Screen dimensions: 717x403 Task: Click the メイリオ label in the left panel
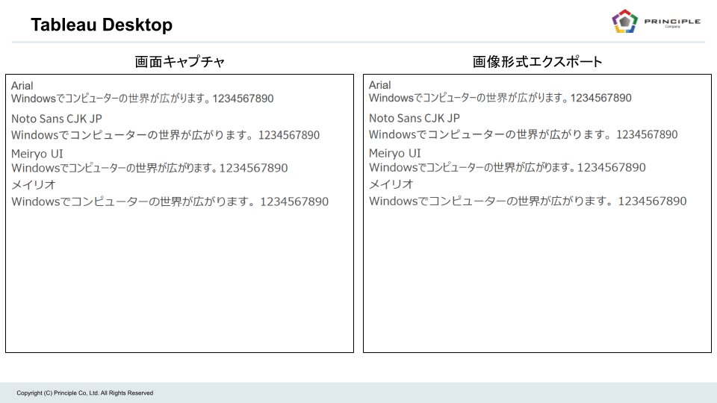[x=34, y=185]
